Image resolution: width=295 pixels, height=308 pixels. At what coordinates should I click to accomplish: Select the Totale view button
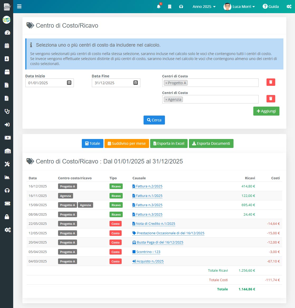(92, 143)
